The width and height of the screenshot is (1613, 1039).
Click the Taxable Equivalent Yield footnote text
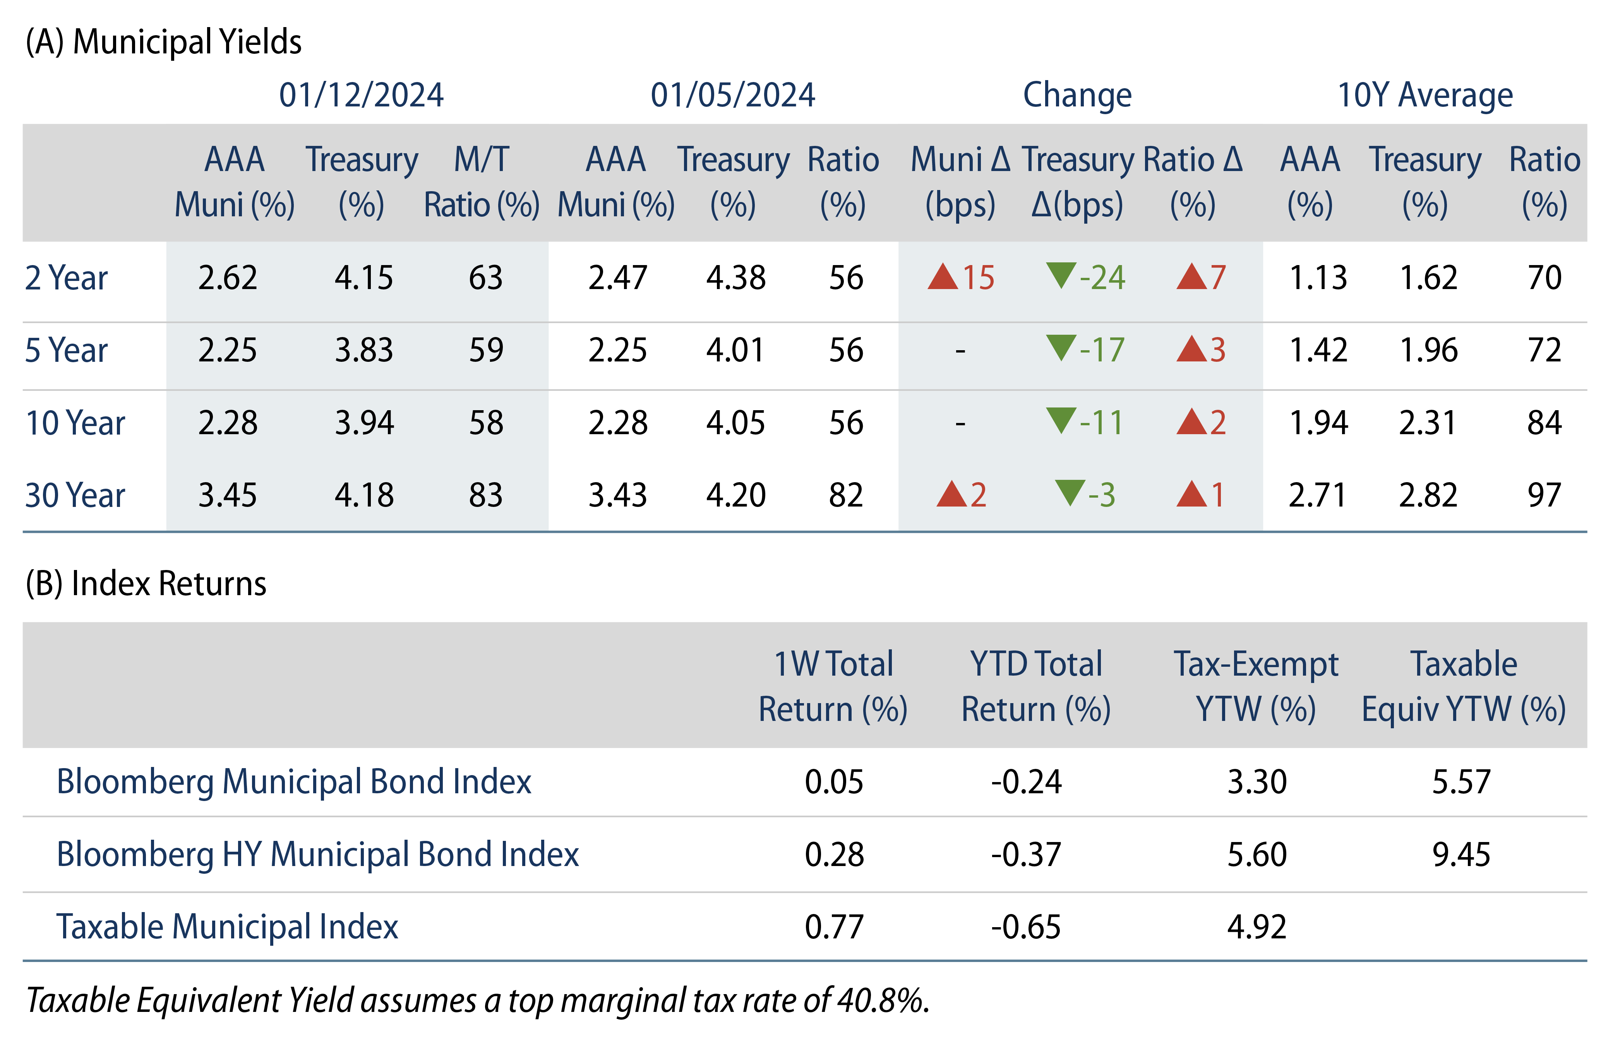pyautogui.click(x=477, y=1000)
